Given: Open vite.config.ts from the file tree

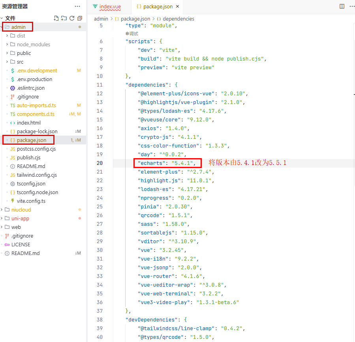Looking at the screenshot, I should (x=31, y=201).
